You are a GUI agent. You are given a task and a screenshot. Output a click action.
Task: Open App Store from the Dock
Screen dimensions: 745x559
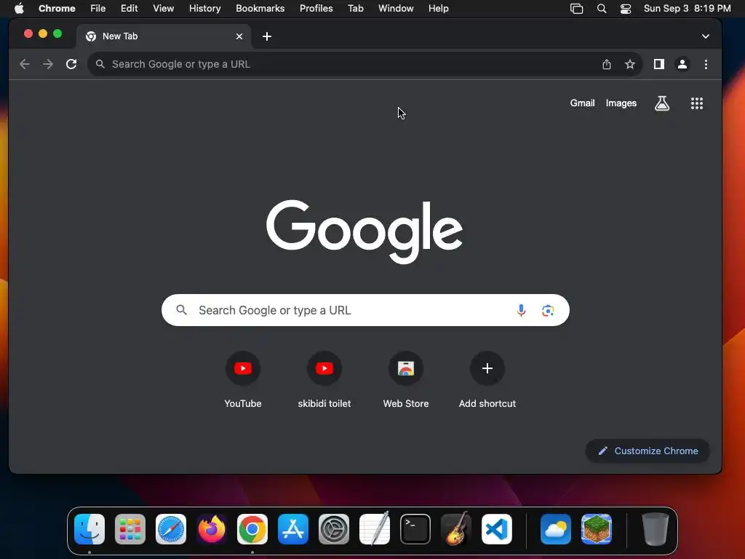pos(293,529)
